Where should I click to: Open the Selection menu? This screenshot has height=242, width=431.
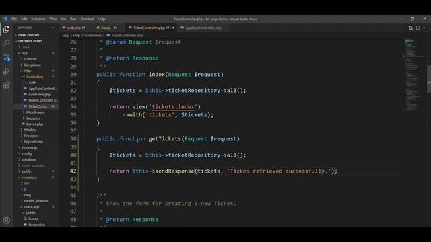(38, 19)
